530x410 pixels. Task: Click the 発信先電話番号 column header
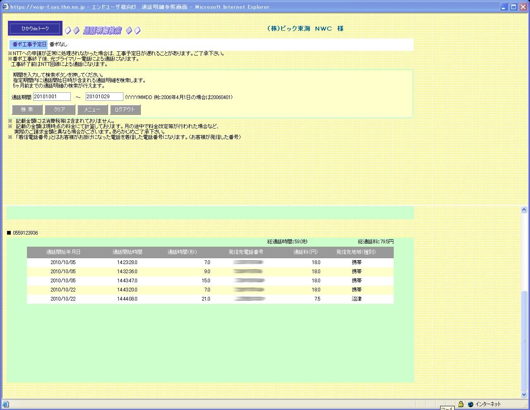click(246, 252)
